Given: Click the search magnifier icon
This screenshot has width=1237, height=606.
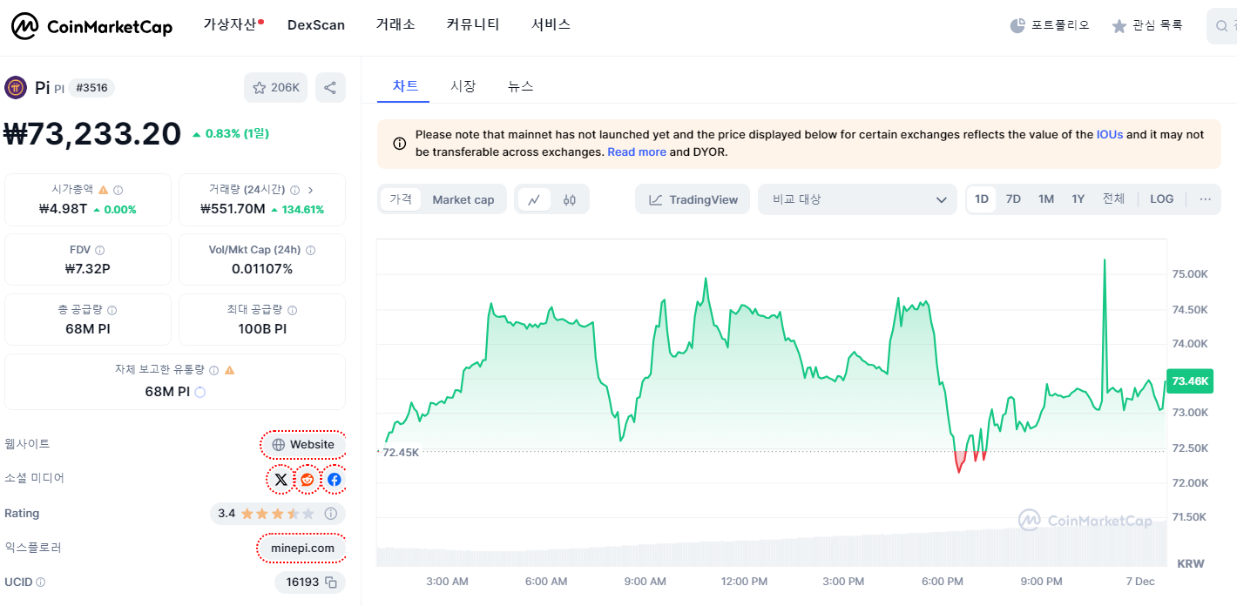Looking at the screenshot, I should coord(1222,26).
